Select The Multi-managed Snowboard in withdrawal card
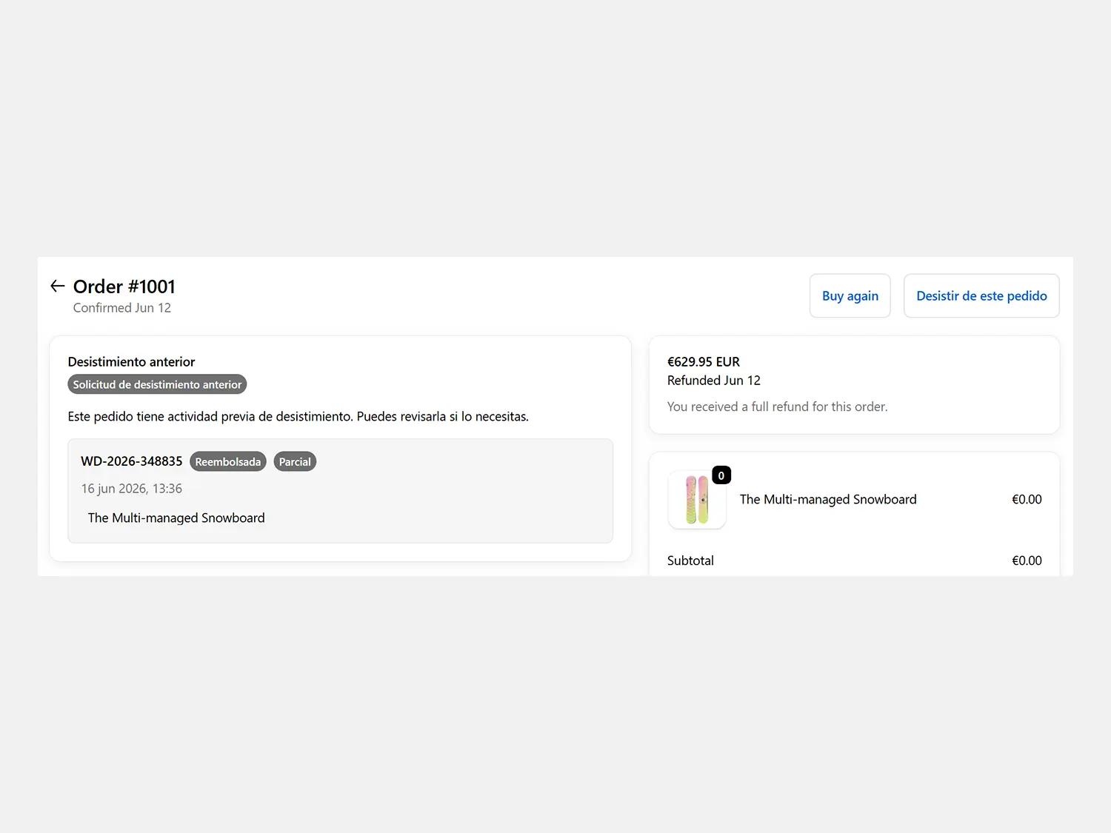Screen dimensions: 1111x833 176,518
